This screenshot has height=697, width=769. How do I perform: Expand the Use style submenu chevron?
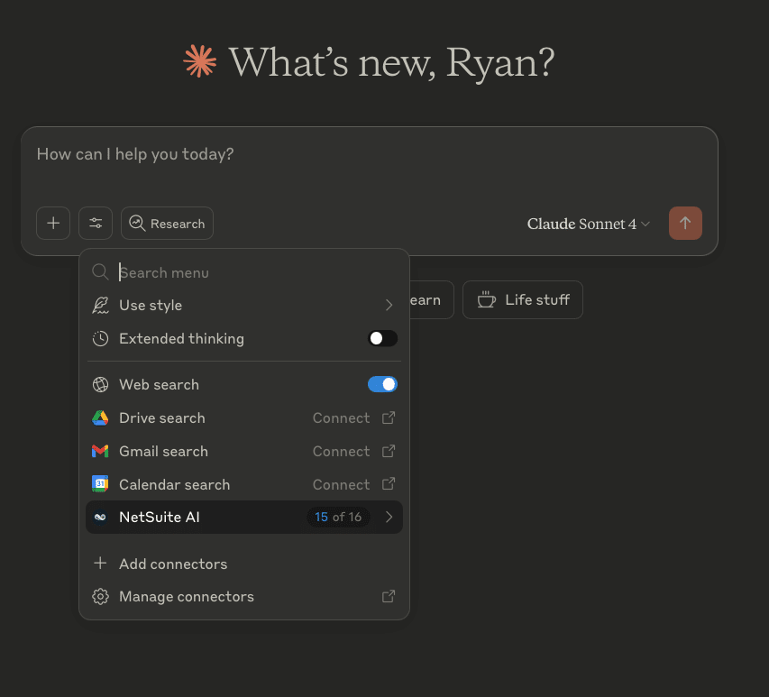click(389, 306)
